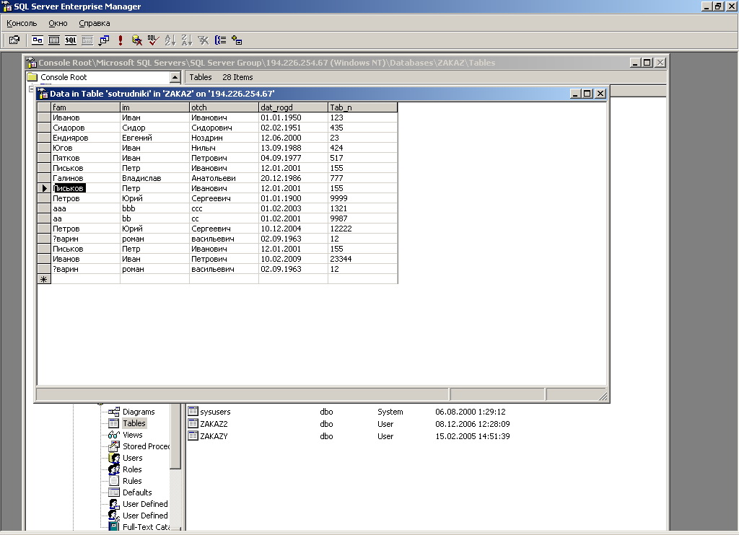The width and height of the screenshot is (739, 535).
Task: Open the Console Root dropdown arrow
Action: point(175,77)
